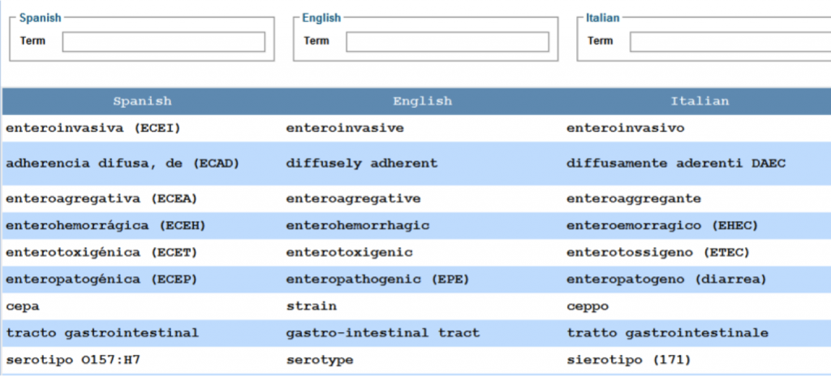This screenshot has height=376, width=831.
Task: Click the English column header
Action: point(422,101)
